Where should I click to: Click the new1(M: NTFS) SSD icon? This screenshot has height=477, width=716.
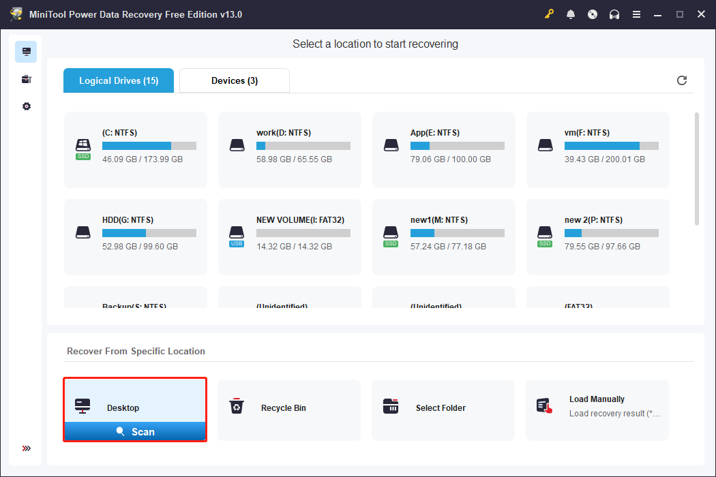click(x=391, y=236)
